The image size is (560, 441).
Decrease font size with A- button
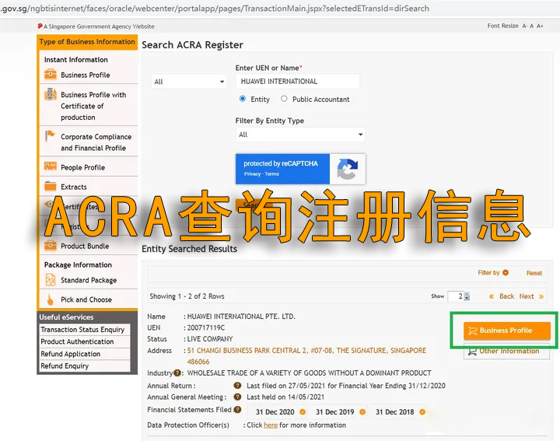pos(525,26)
